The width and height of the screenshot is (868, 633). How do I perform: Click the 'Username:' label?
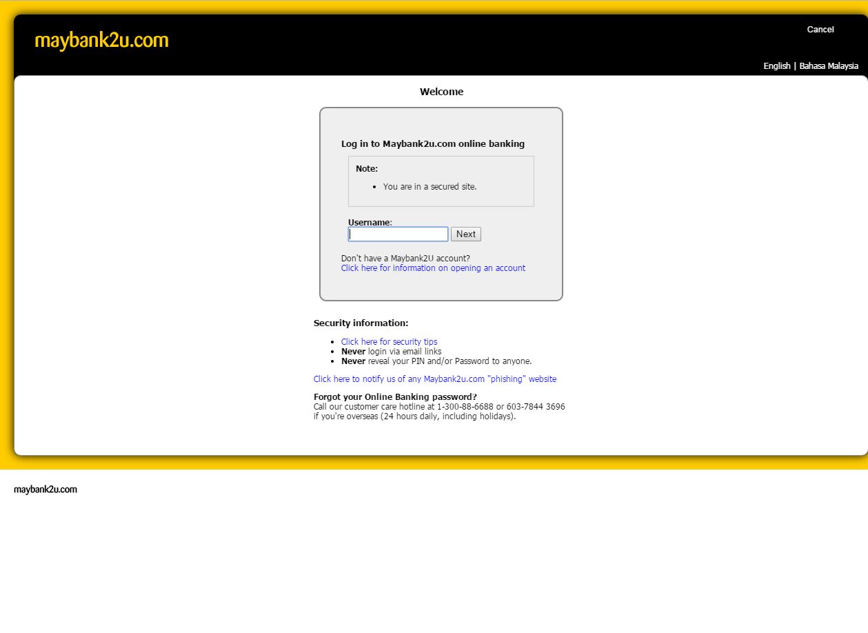pyautogui.click(x=370, y=222)
